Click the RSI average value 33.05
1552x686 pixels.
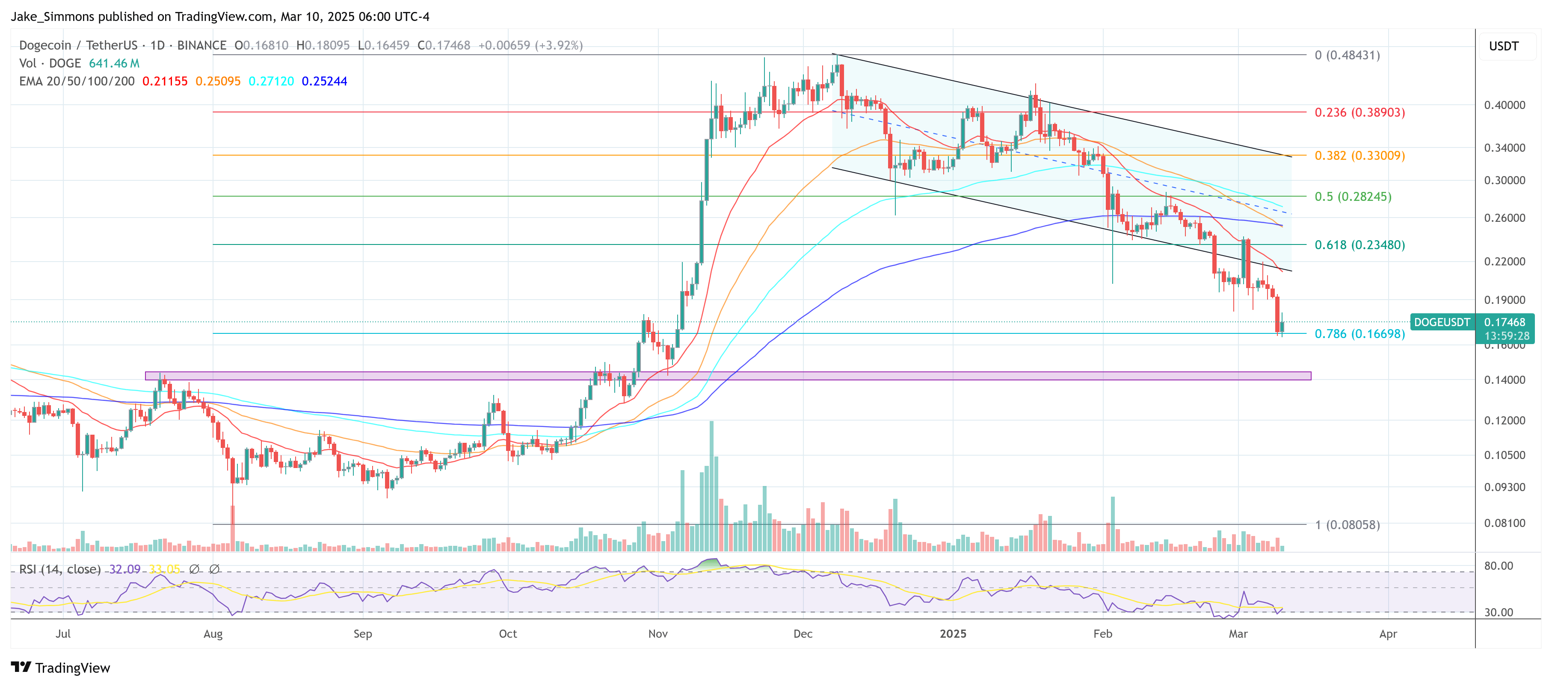[164, 569]
